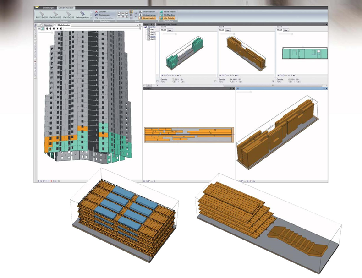Toggle checkbox below stack3 preview
362x278 pixels.
(158, 82)
